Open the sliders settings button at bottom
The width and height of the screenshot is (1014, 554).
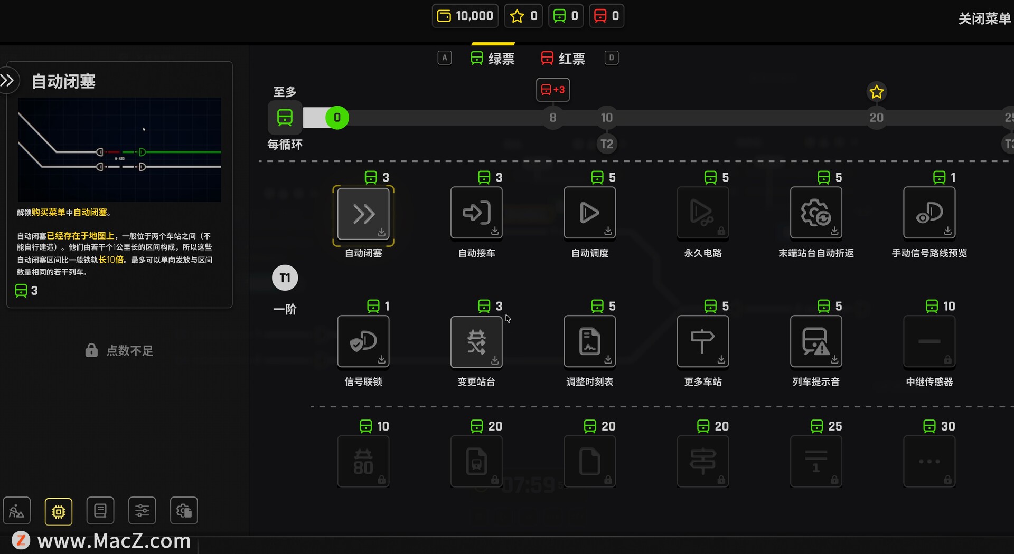tap(142, 511)
